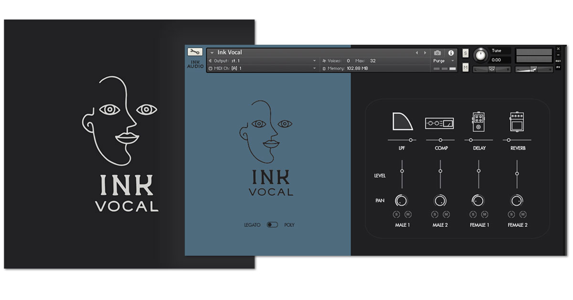Go to next instrument arrow
The height and width of the screenshot is (300, 573).
point(425,53)
